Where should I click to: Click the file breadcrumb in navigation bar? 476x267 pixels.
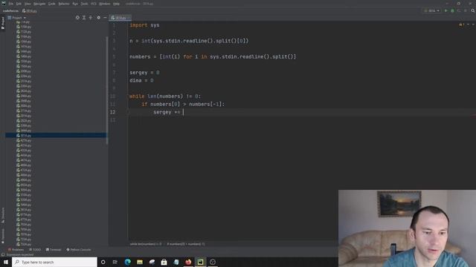click(30, 11)
